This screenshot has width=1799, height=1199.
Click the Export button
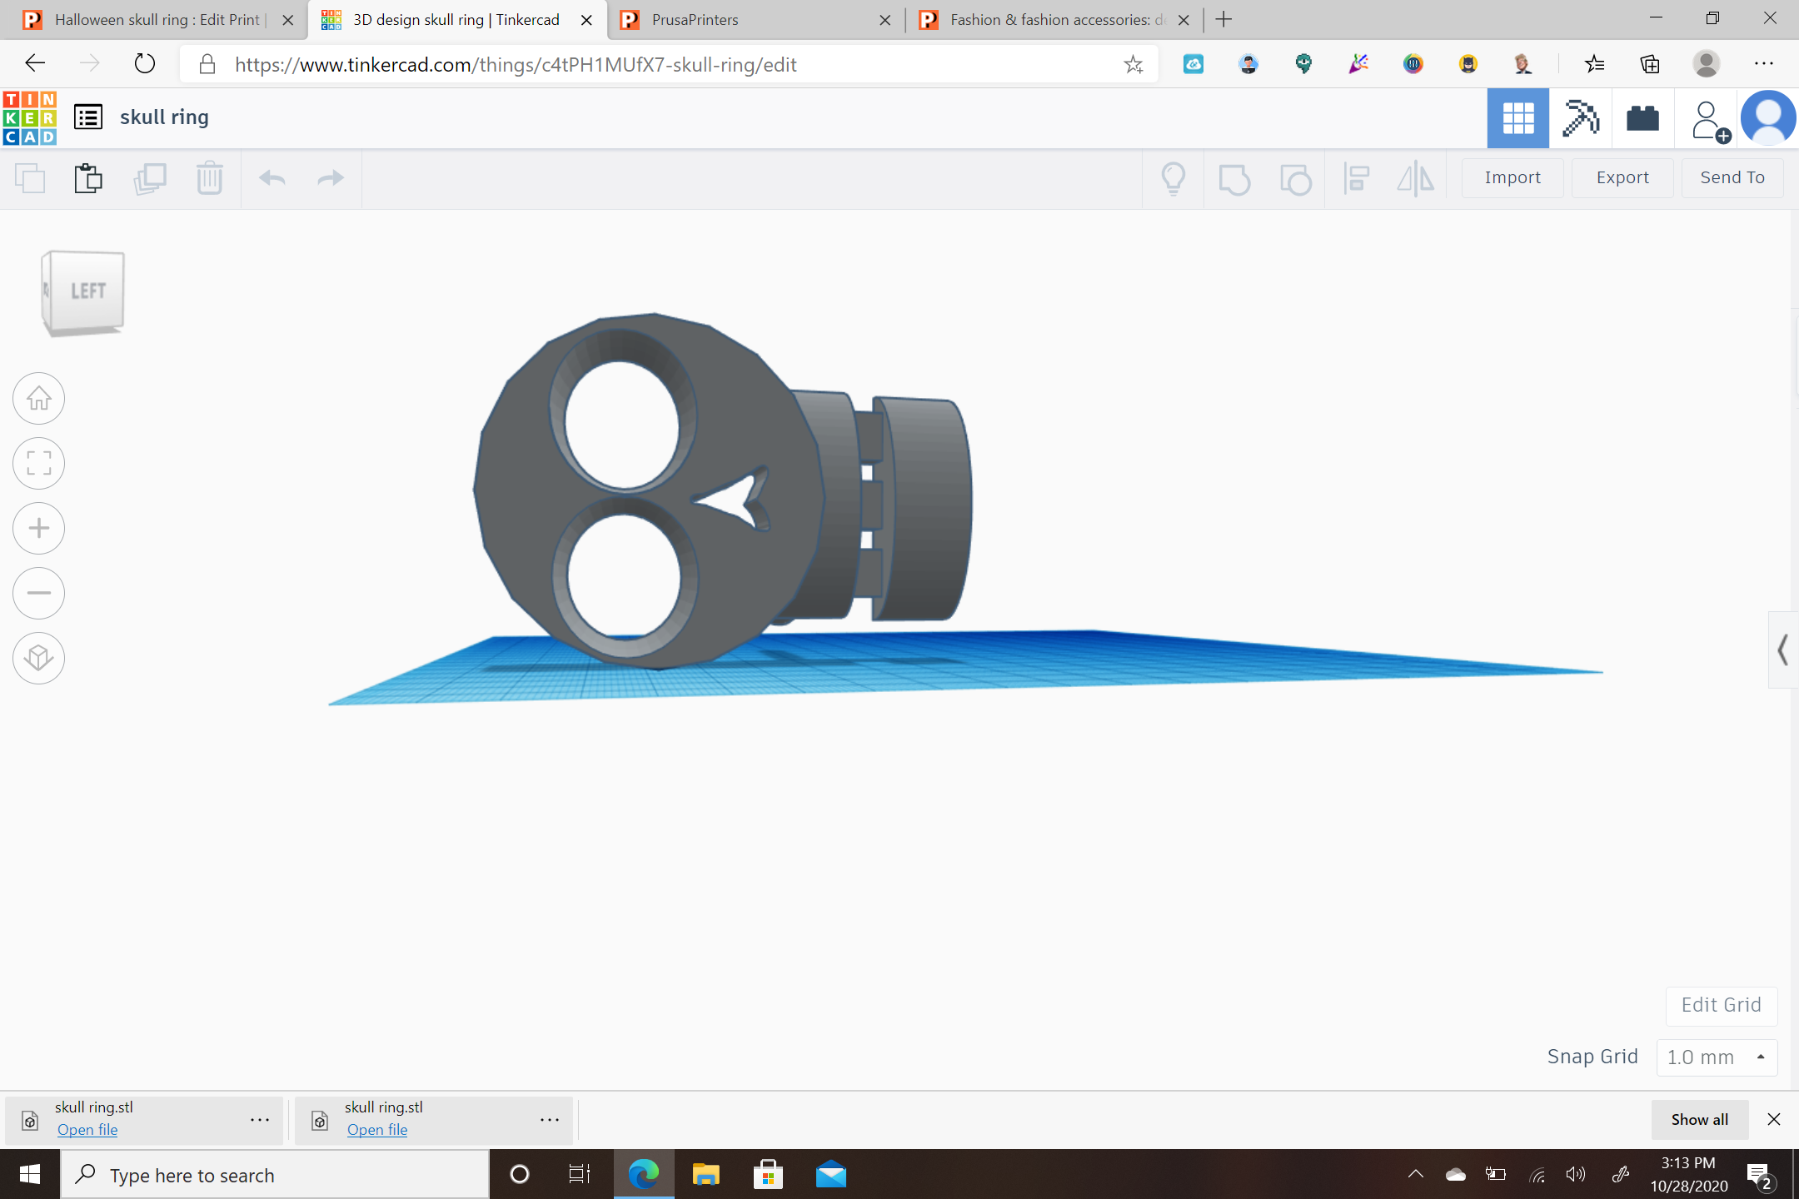coord(1622,177)
